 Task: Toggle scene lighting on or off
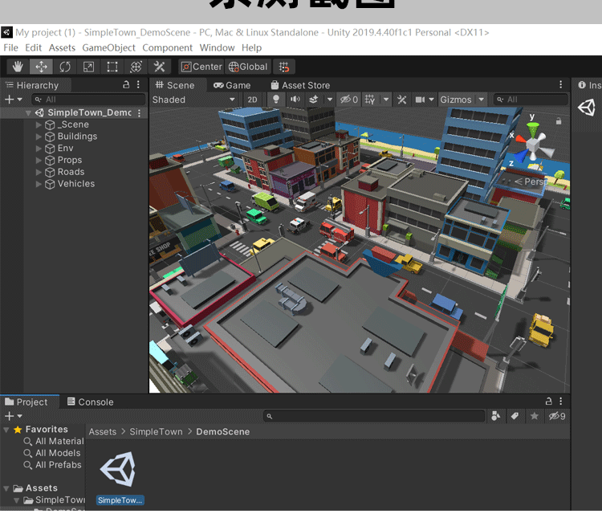coord(276,100)
